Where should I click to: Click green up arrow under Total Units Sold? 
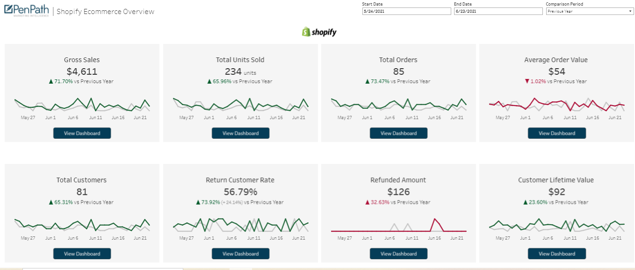(209, 81)
